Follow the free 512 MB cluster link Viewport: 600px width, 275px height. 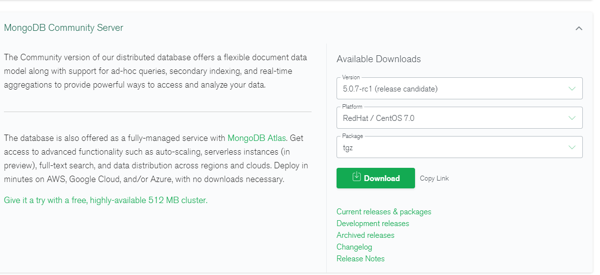(x=105, y=200)
